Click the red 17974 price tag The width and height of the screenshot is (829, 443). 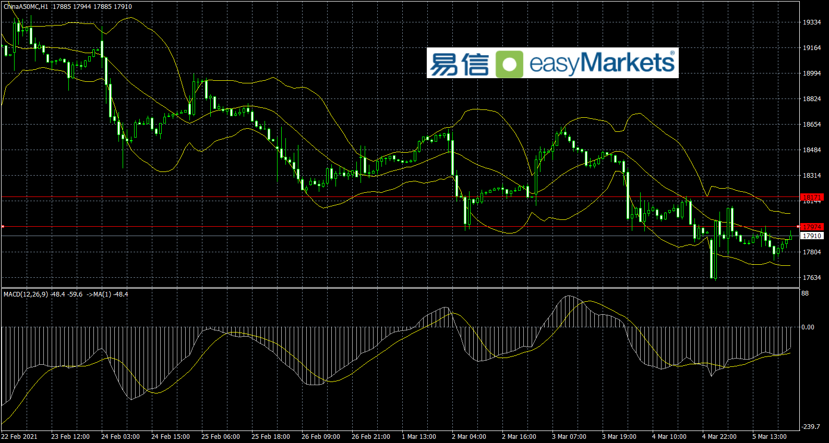coord(812,227)
